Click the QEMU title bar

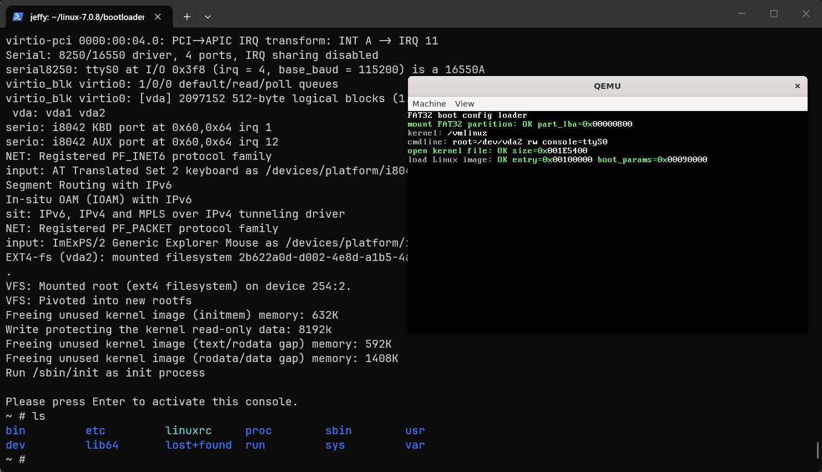tap(607, 86)
